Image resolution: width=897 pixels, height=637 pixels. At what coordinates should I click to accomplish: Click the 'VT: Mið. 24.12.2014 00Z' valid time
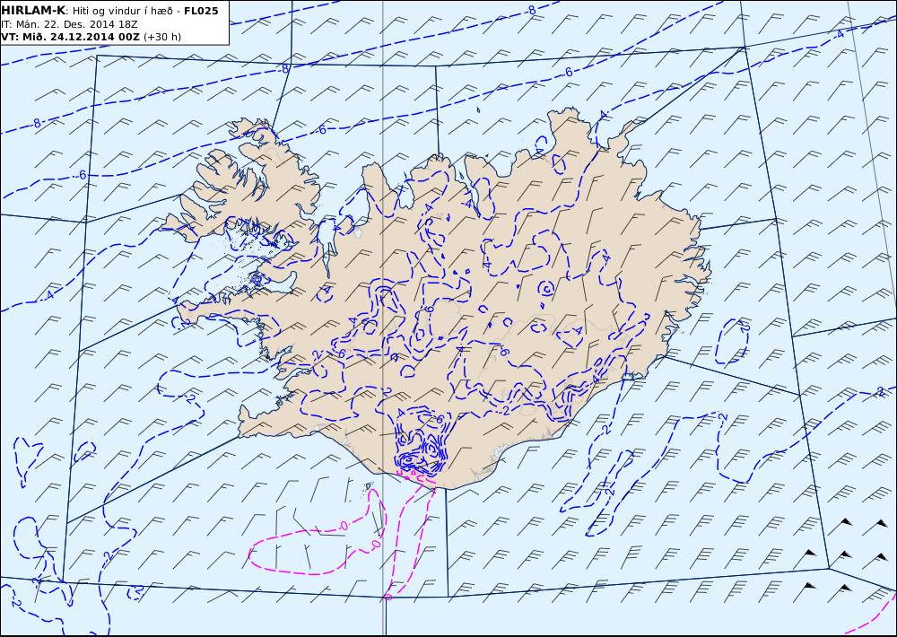[x=70, y=37]
